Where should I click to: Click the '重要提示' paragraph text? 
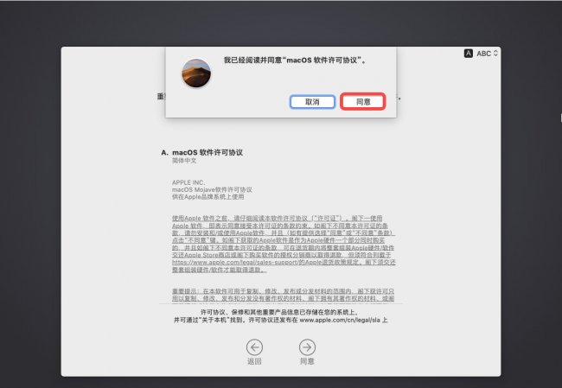283,295
